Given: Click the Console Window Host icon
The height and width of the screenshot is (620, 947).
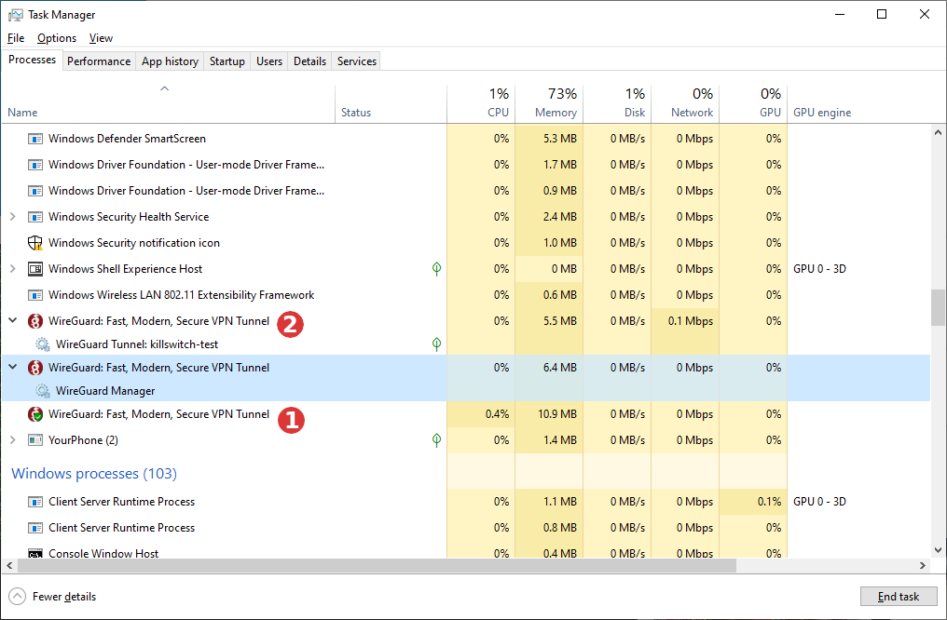Looking at the screenshot, I should click(35, 554).
